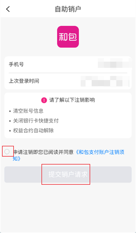The image size is (136, 233).
Task: Tap the 知》 link continuation on second line
Action: (17, 159)
